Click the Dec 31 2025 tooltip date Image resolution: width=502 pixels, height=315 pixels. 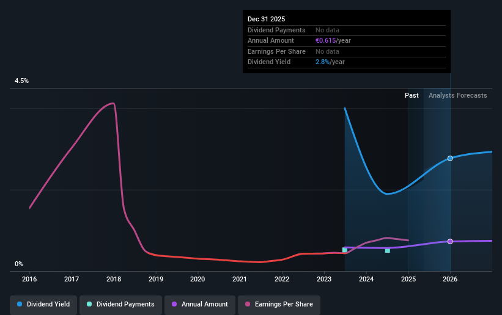coord(267,19)
